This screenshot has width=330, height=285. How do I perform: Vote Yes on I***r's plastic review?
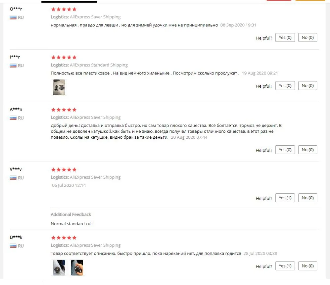pyautogui.click(x=285, y=86)
